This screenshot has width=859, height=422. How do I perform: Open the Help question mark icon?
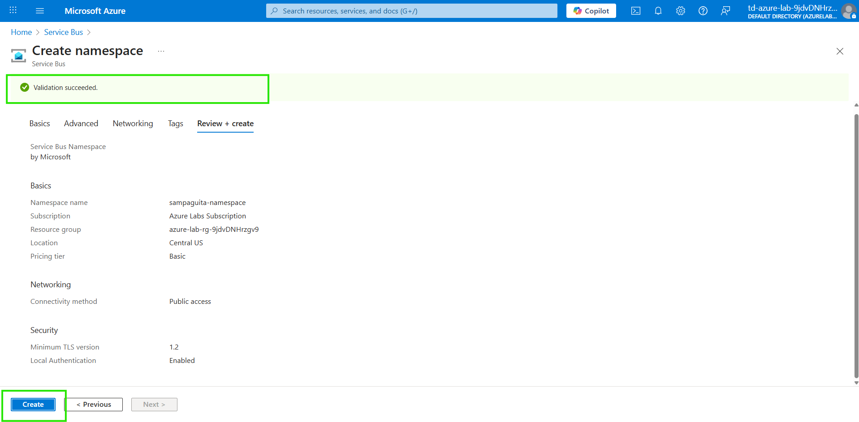tap(703, 11)
